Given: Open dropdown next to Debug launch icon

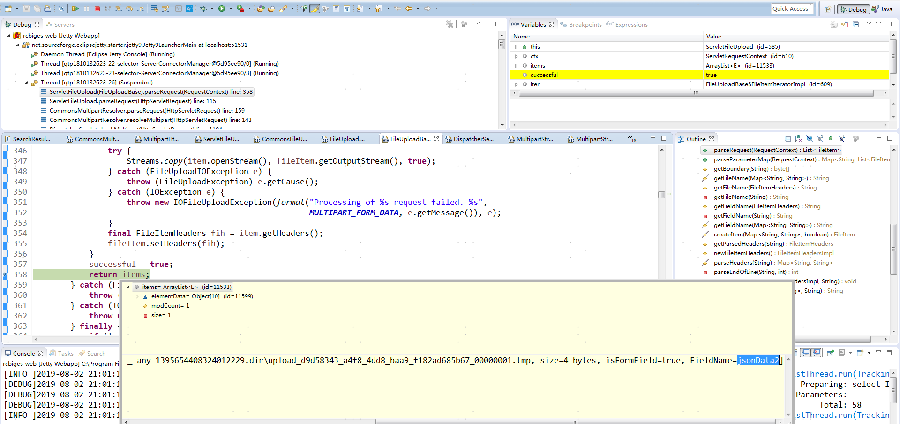Looking at the screenshot, I should 212,8.
